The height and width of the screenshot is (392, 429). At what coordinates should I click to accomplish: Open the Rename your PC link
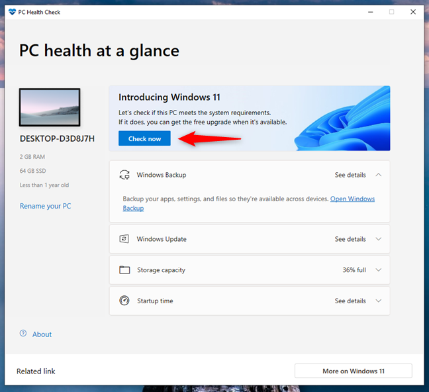click(46, 206)
